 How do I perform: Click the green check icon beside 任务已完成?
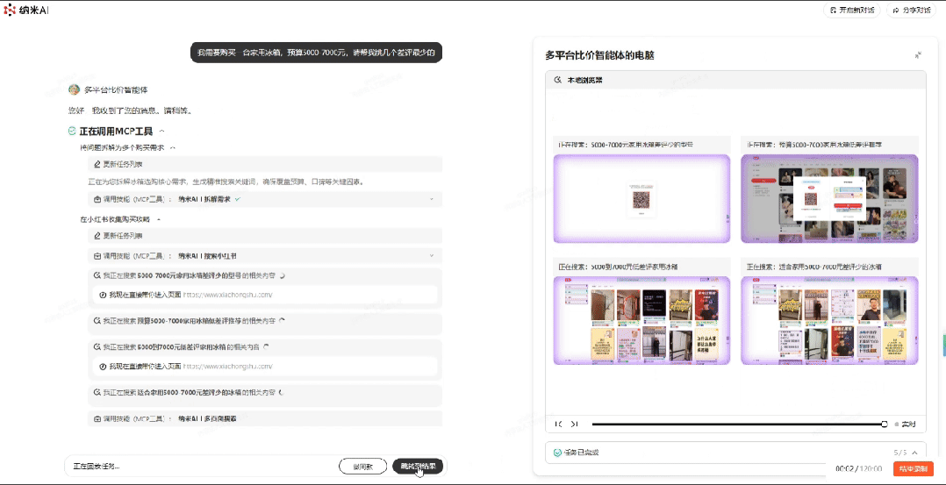557,453
